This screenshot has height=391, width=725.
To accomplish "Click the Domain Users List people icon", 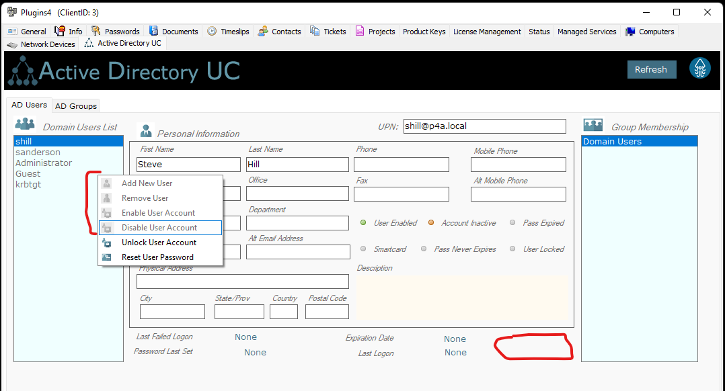I will click(25, 124).
